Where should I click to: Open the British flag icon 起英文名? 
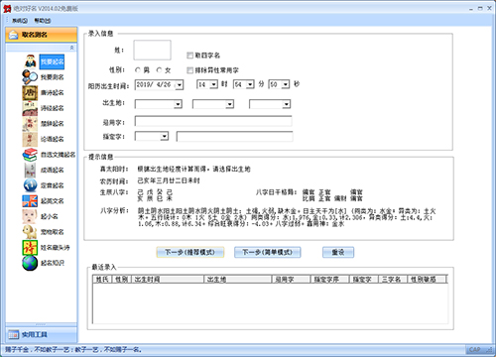[30, 201]
